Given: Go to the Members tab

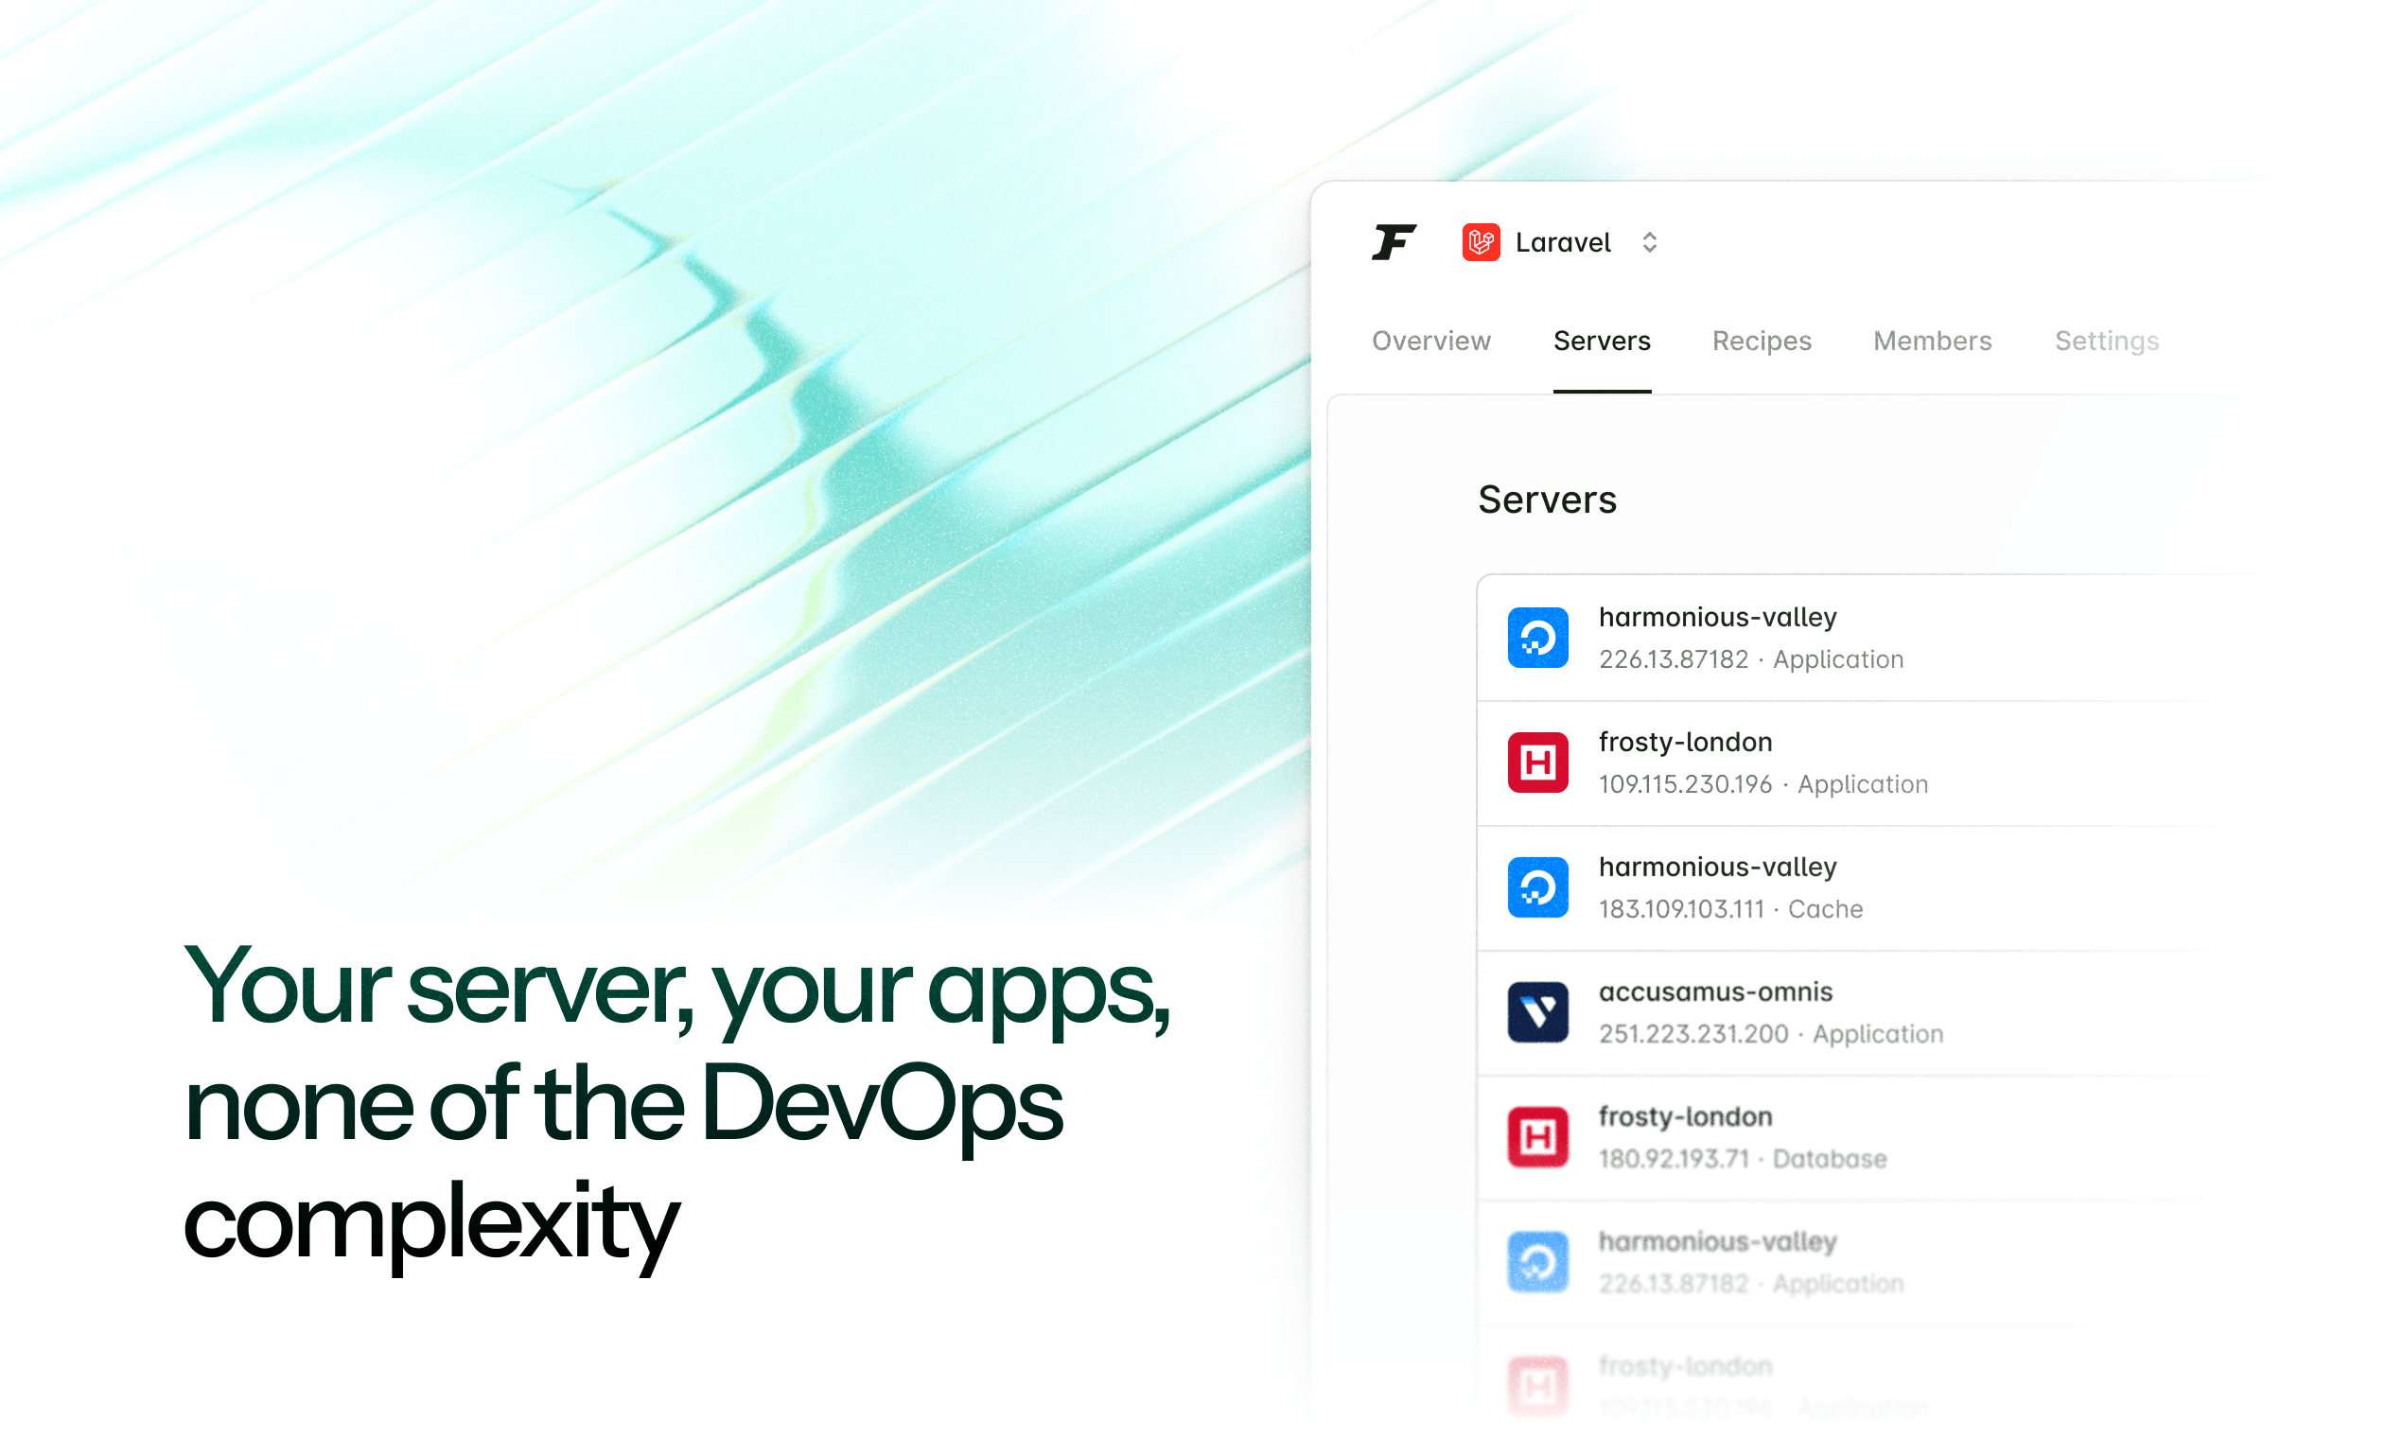Looking at the screenshot, I should [x=1932, y=342].
